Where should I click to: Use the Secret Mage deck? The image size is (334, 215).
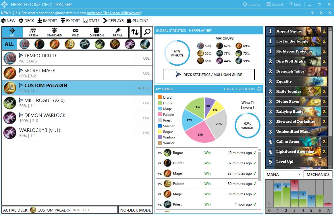point(146,73)
